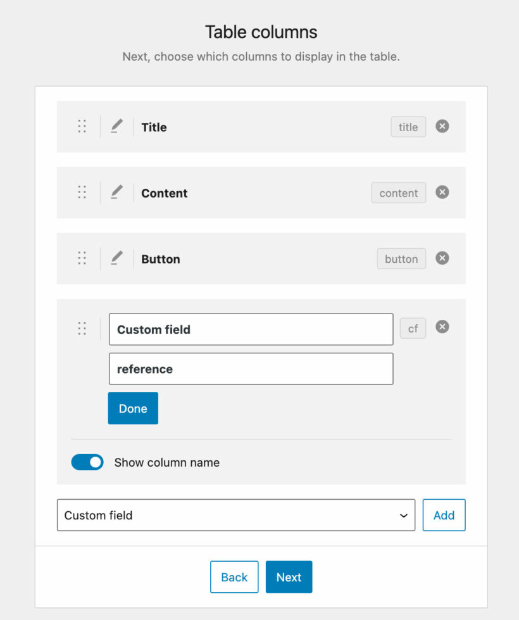This screenshot has height=620, width=519.
Task: Select the 'reference' custom field input box
Action: [x=251, y=369]
